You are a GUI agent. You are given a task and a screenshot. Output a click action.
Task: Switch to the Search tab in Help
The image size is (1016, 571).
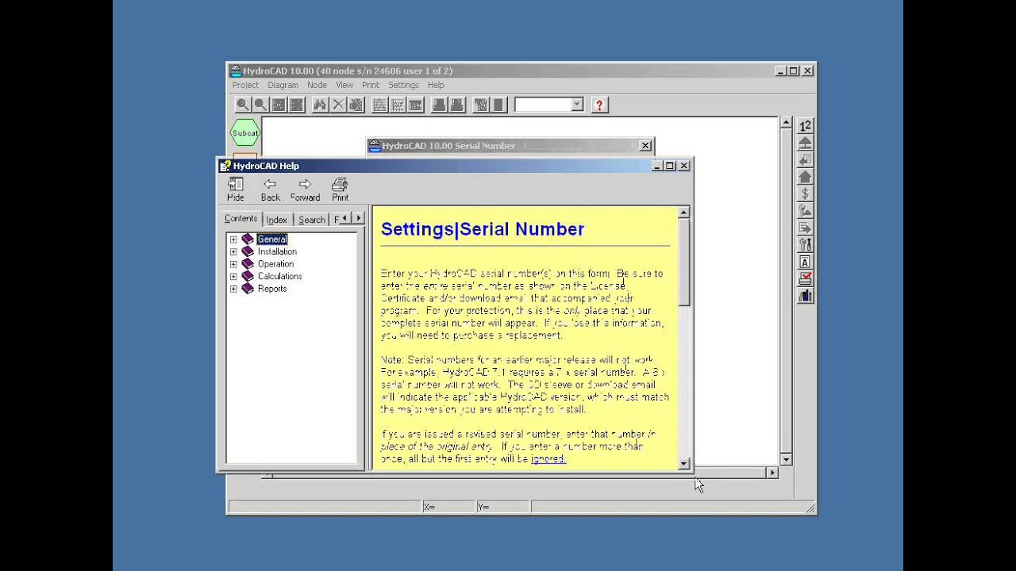(x=311, y=220)
